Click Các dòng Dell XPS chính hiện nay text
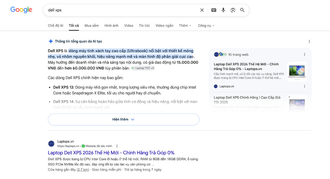This screenshot has width=330, height=179. coord(86,78)
